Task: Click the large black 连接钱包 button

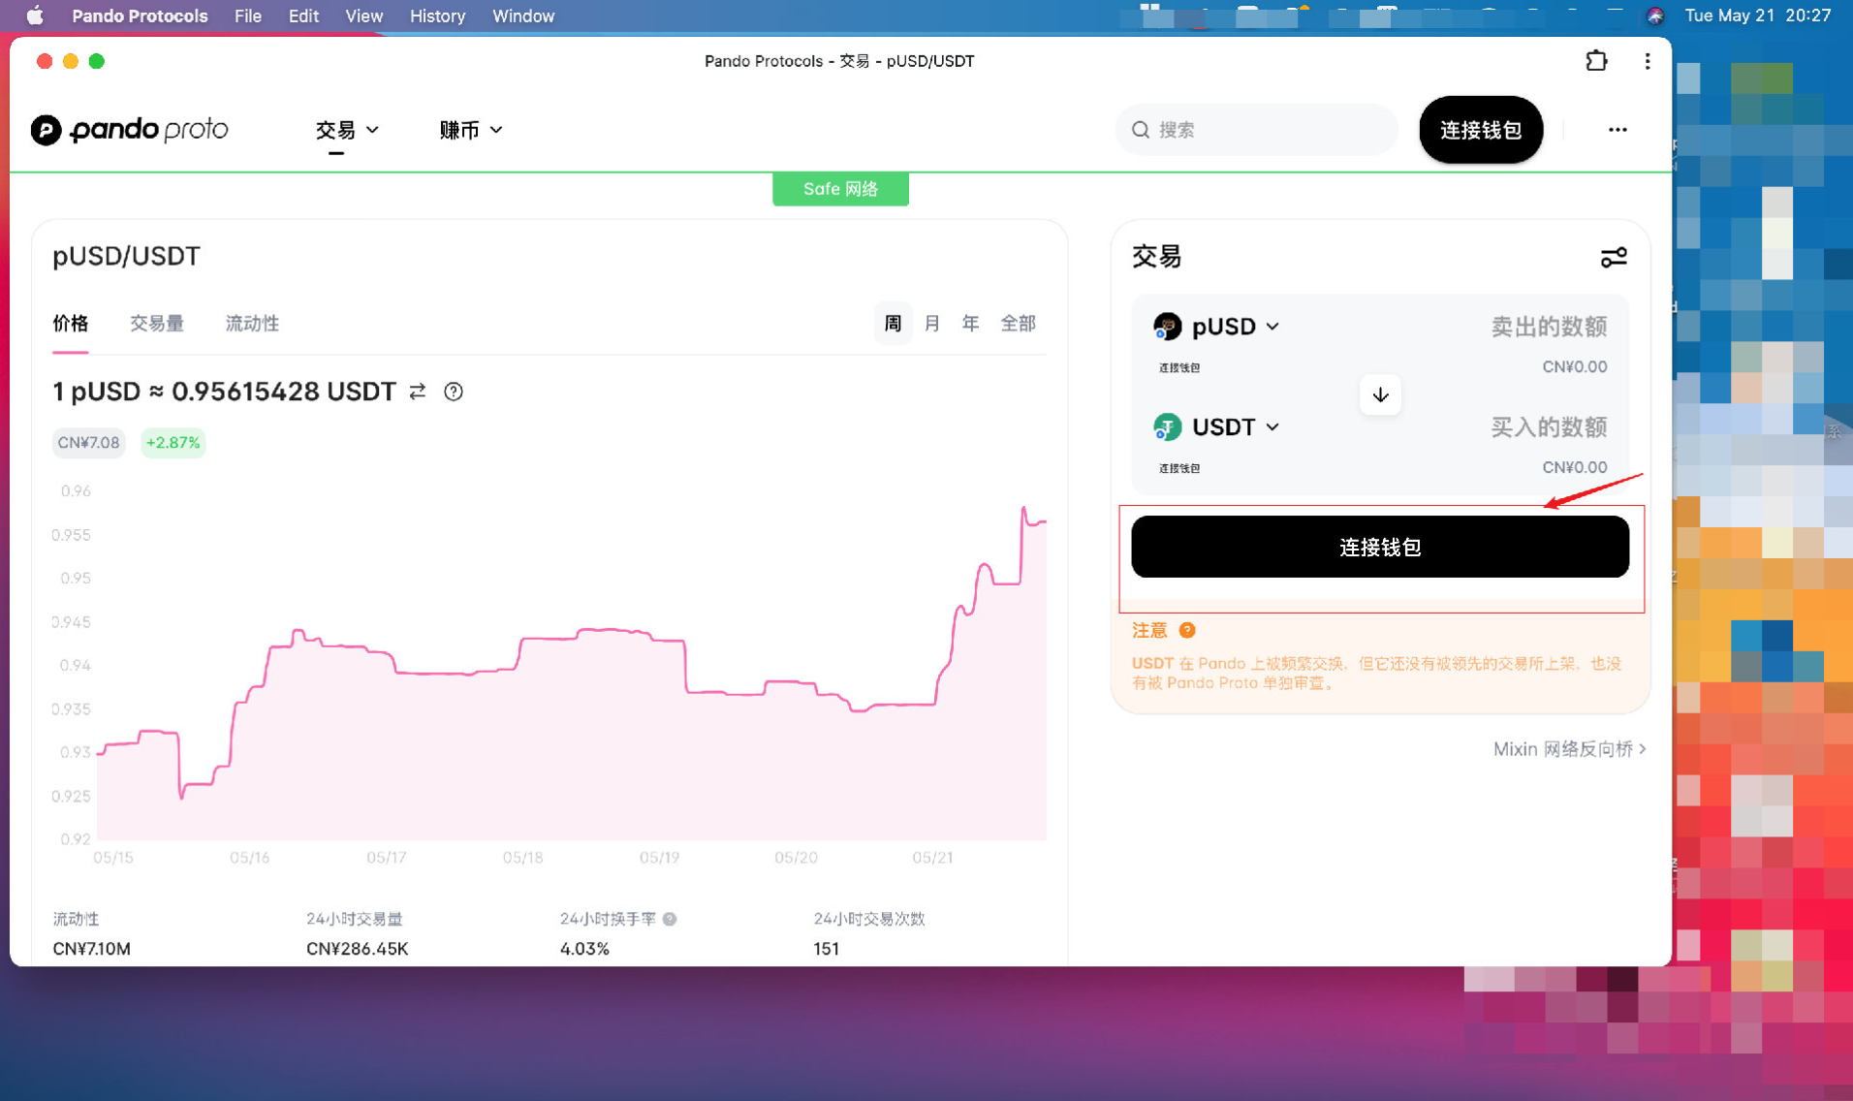Action: [1379, 548]
